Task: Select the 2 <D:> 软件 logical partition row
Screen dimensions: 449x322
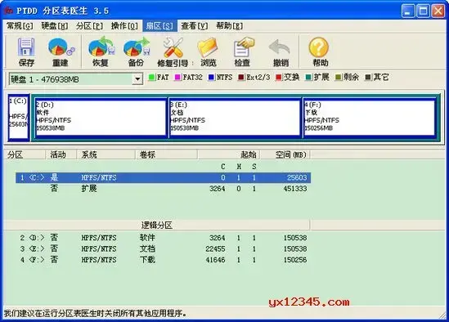Action: pos(164,238)
